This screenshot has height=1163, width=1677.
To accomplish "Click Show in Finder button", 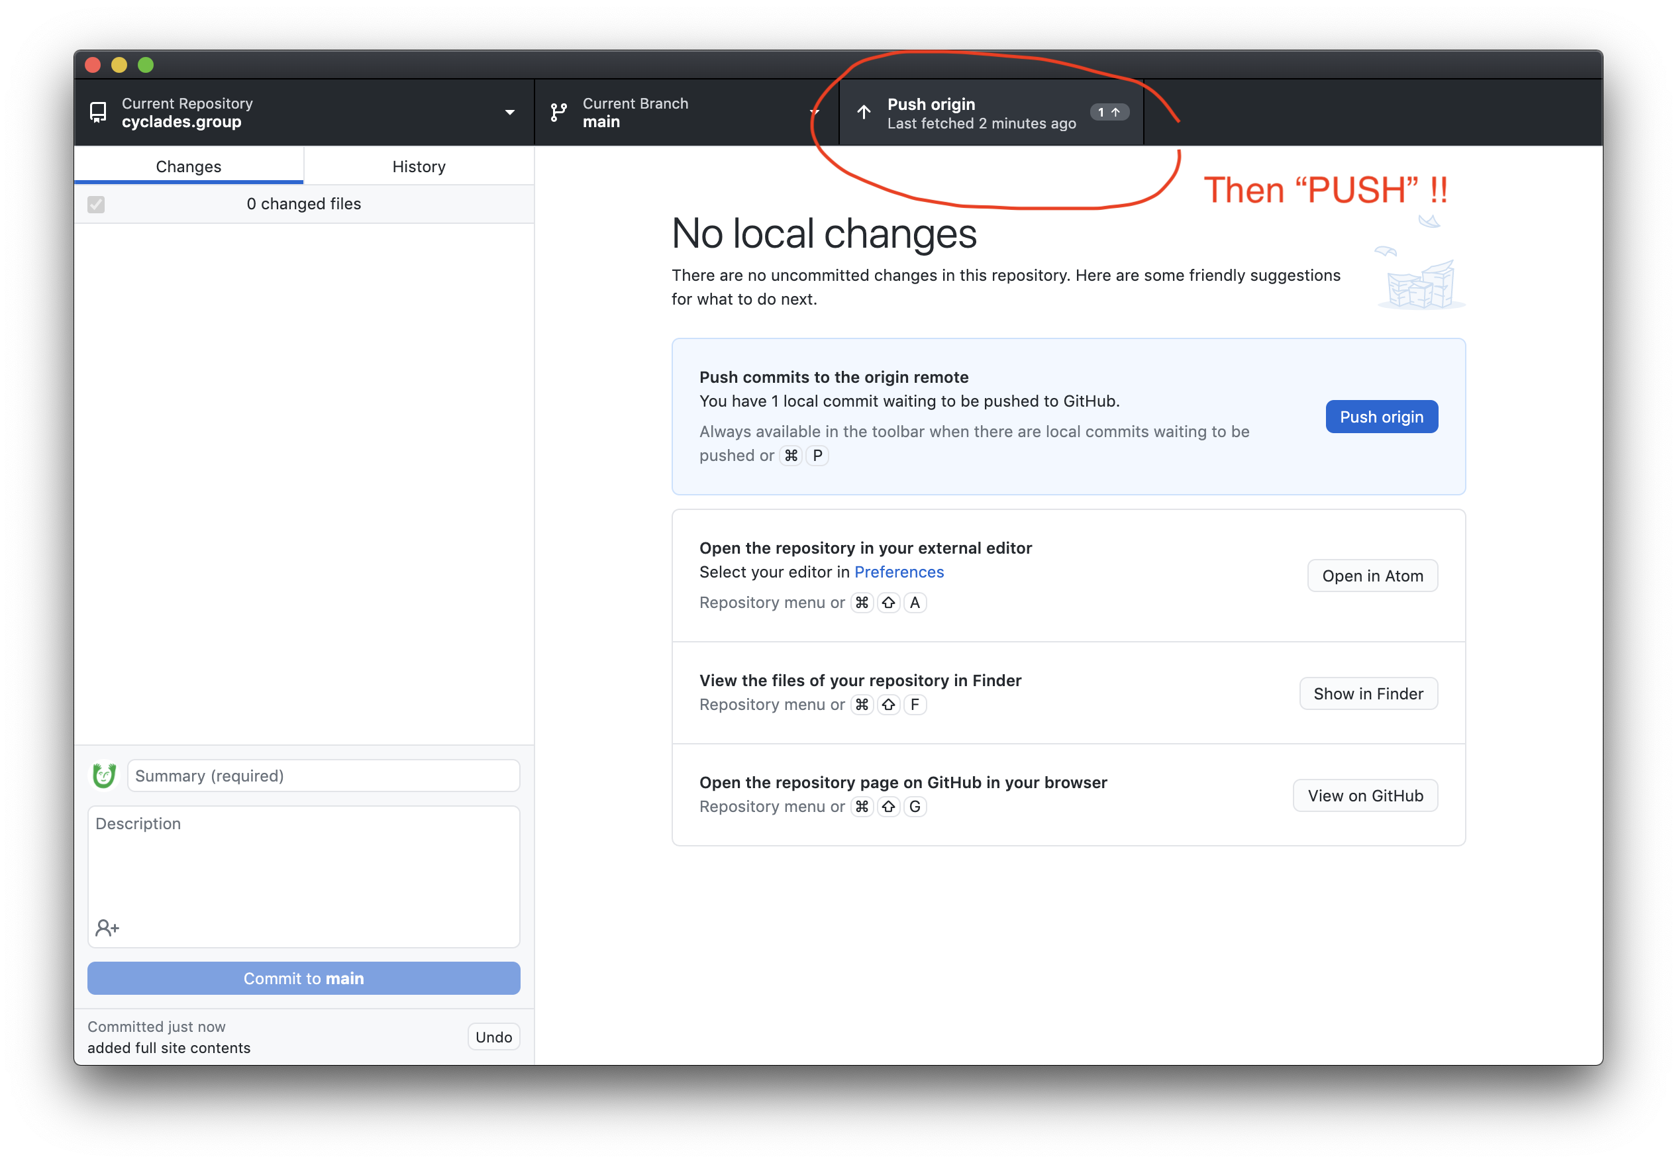I will click(x=1368, y=693).
